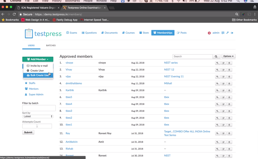This screenshot has height=159, width=258.
Task: Click the key icon for vinoye to change password
Action: (x=218, y=63)
